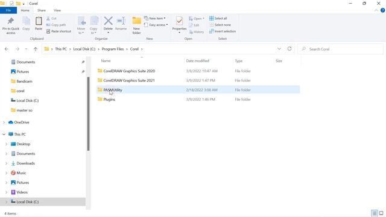Viewport: 386px width, 217px height.
Task: Expand Desktop under This PC
Action: (x=7, y=144)
